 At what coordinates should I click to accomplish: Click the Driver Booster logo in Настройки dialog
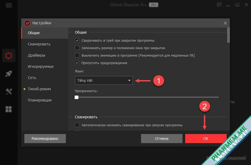pyautogui.click(x=27, y=23)
